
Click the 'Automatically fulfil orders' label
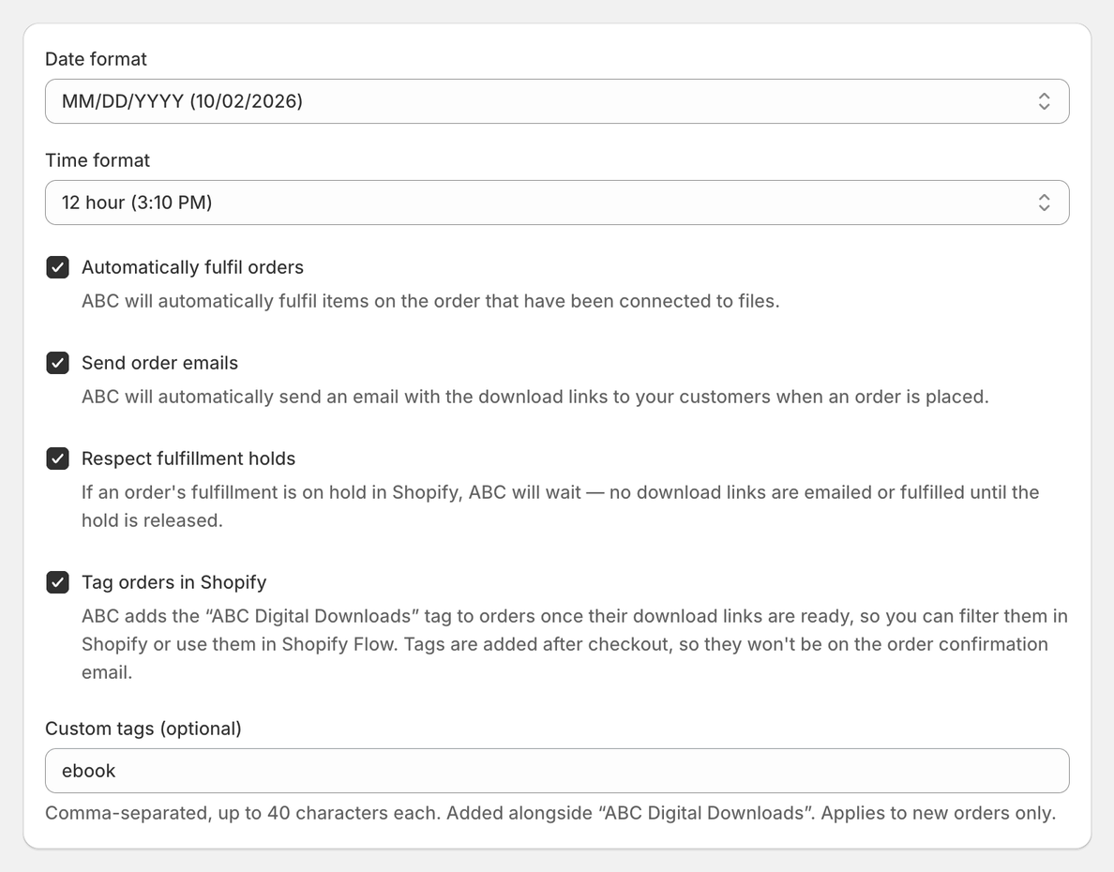tap(192, 267)
